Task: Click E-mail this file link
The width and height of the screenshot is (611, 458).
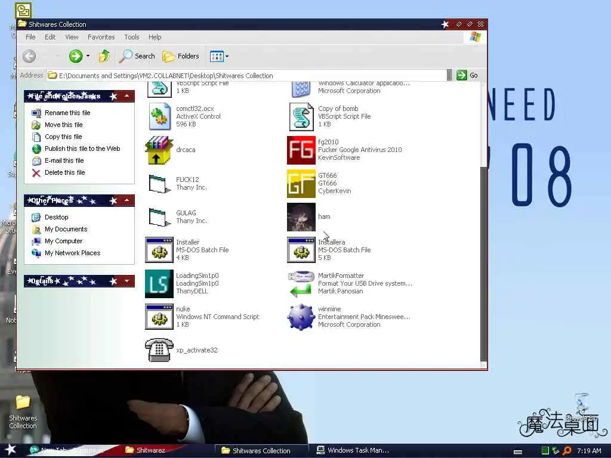Action: 64,160
